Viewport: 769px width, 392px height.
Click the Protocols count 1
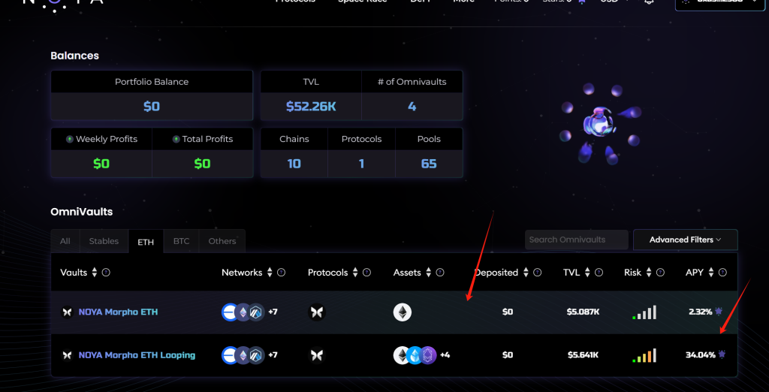pos(361,164)
